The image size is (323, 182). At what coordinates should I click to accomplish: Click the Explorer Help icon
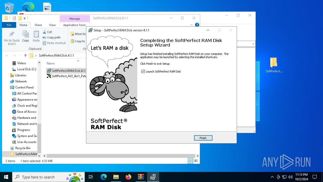click(x=197, y=25)
